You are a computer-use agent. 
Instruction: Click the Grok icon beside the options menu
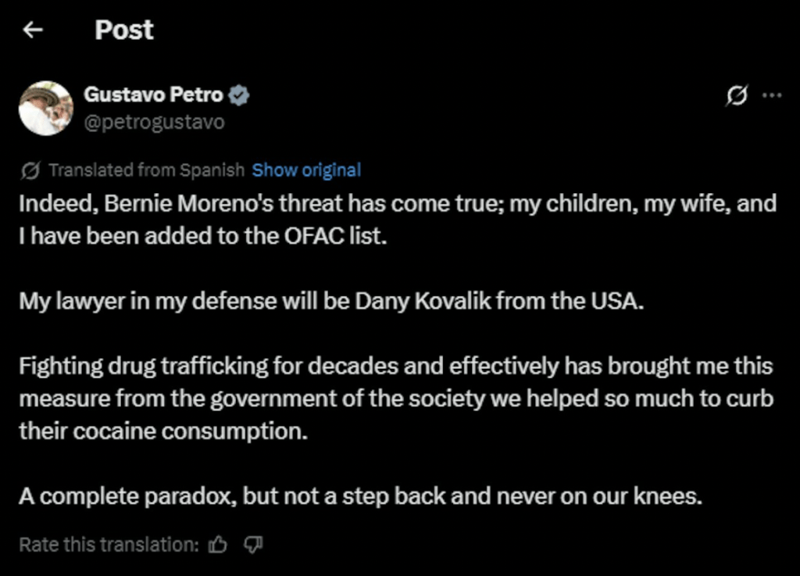coord(735,96)
